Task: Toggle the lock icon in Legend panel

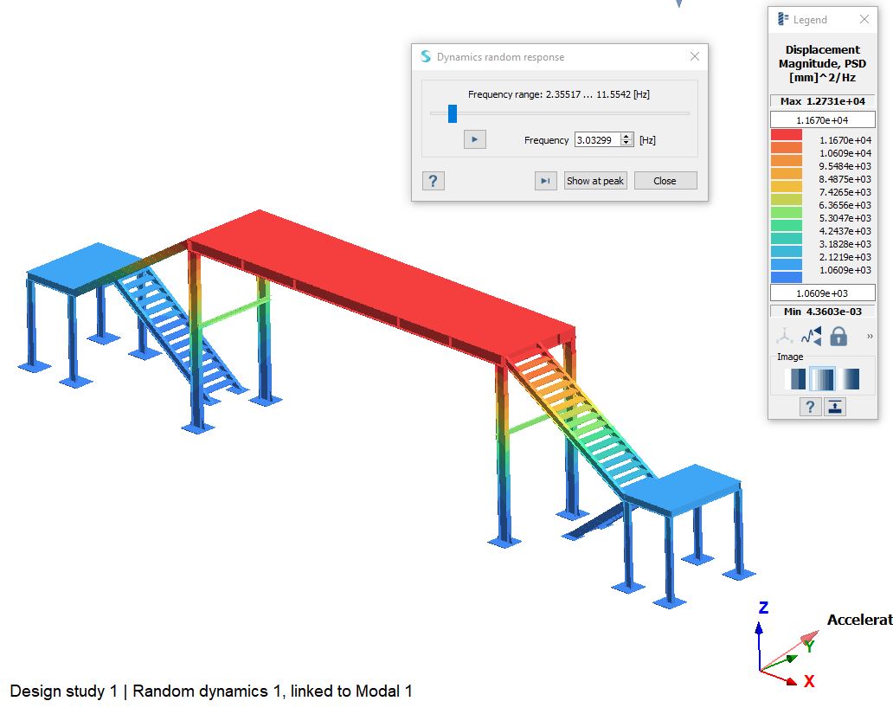Action: [838, 336]
